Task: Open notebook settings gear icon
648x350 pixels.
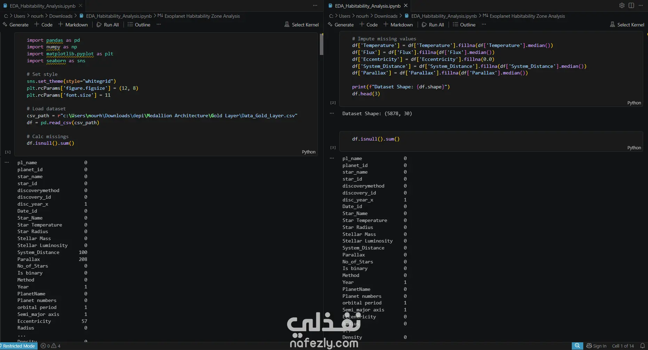Action: click(622, 6)
